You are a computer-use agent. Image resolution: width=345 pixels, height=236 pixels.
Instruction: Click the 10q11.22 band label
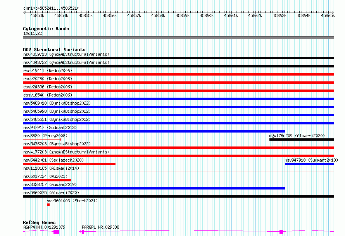[x=33, y=33]
